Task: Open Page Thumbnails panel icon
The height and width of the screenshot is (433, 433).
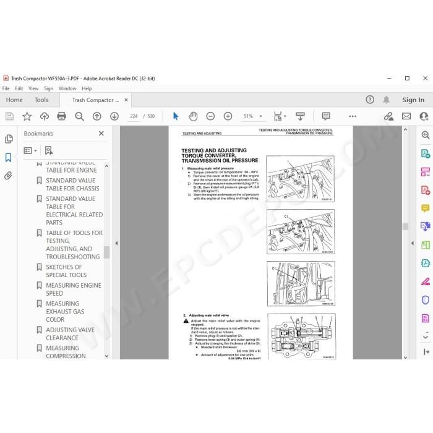Action: click(x=9, y=139)
